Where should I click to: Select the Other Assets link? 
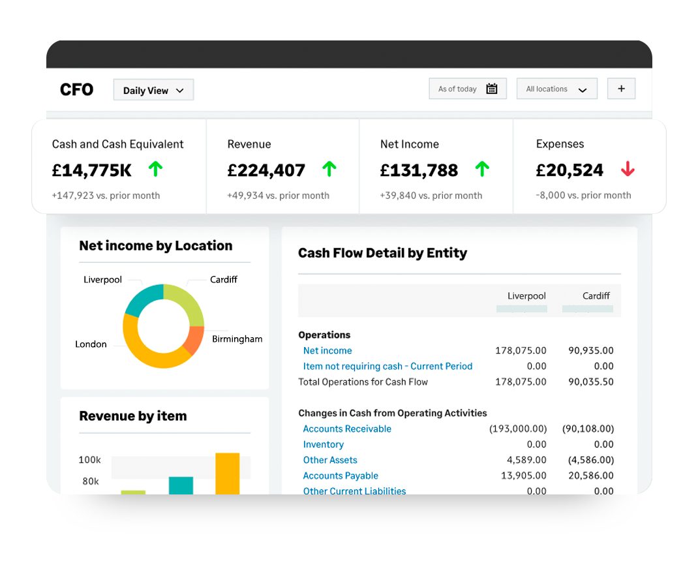coord(330,460)
